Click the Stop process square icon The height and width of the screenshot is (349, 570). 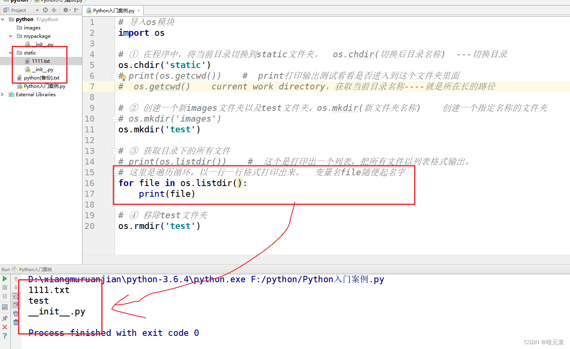(5, 287)
